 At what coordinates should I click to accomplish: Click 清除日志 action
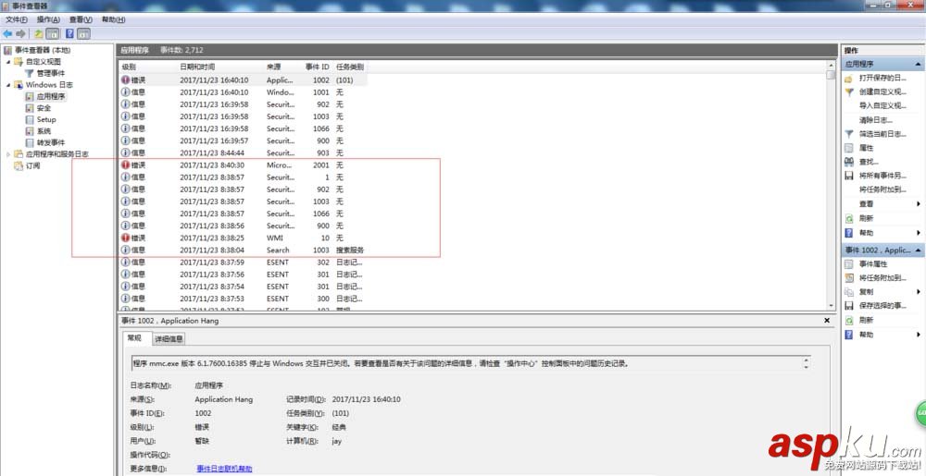[x=875, y=120]
